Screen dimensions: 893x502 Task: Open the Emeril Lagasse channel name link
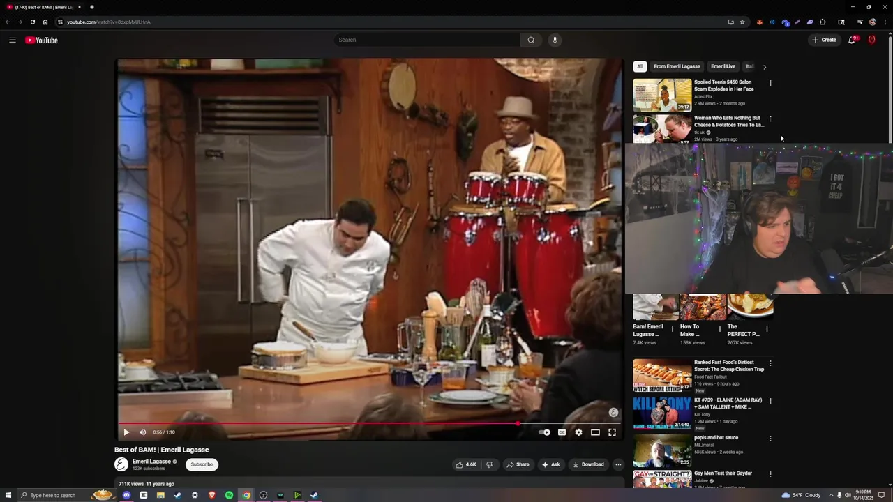pyautogui.click(x=151, y=462)
